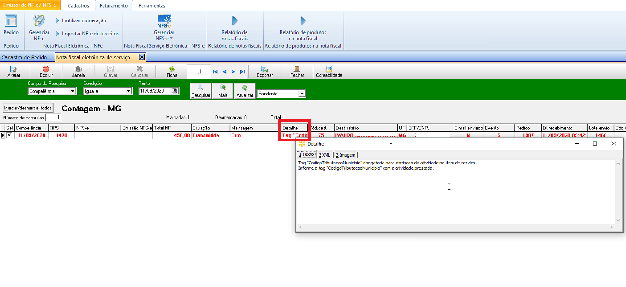Expand the Condição dropdown

coord(128,91)
